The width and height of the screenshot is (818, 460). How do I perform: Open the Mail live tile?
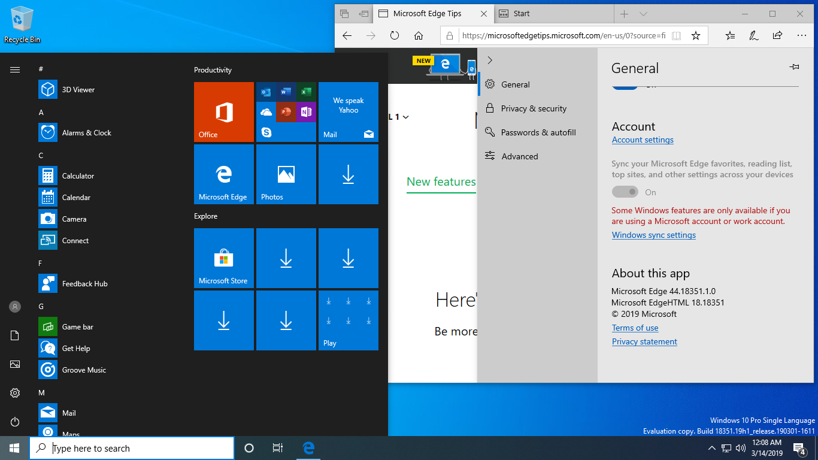pyautogui.click(x=349, y=112)
